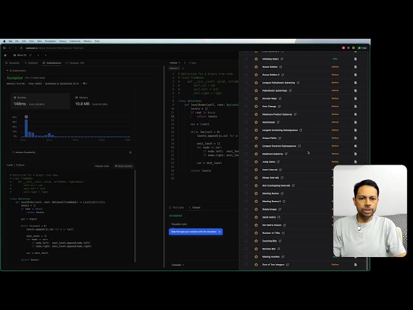
Task: Open solution document for Sum of Two Integers
Action: click(356, 264)
